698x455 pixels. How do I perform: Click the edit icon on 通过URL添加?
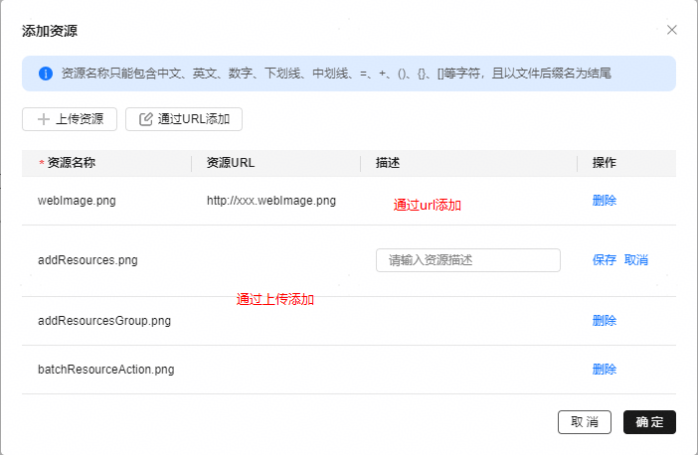pos(146,119)
